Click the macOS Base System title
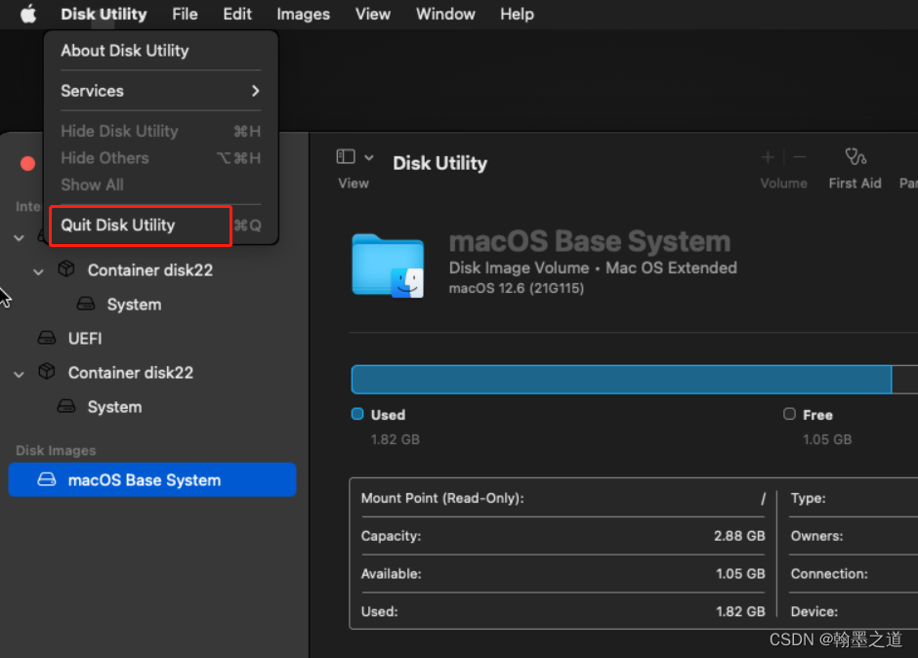The image size is (918, 658). point(590,241)
